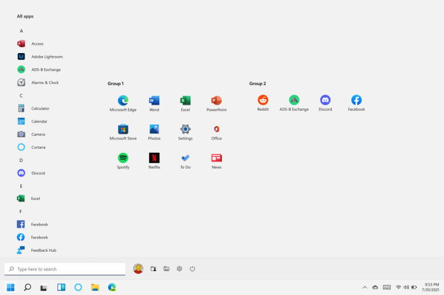Viewport: 444px width, 295px height.
Task: Click the battery status tray icon
Action: 414,287
